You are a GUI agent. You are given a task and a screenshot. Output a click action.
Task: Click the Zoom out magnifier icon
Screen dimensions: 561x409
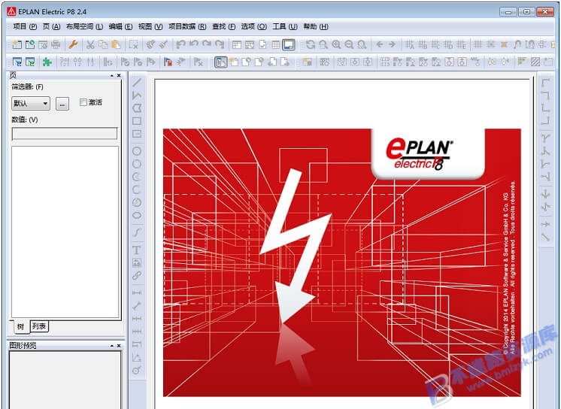click(x=349, y=44)
